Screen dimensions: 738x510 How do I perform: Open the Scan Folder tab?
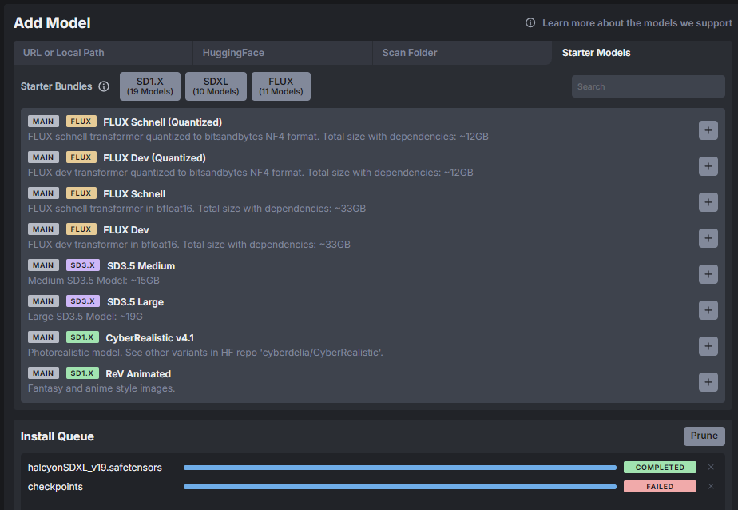coord(462,53)
